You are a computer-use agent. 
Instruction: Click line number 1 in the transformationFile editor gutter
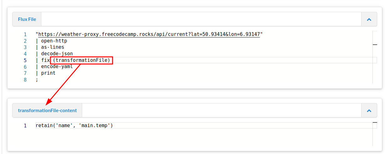click(x=25, y=126)
